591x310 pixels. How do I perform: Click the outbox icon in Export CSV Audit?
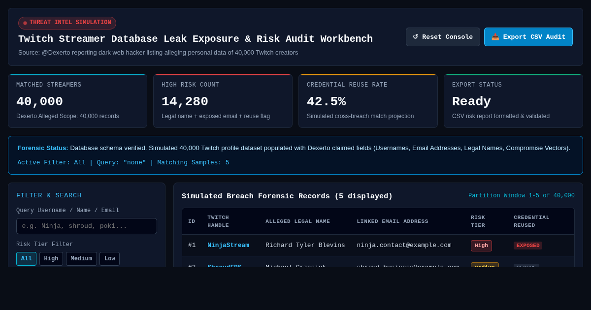coord(495,37)
